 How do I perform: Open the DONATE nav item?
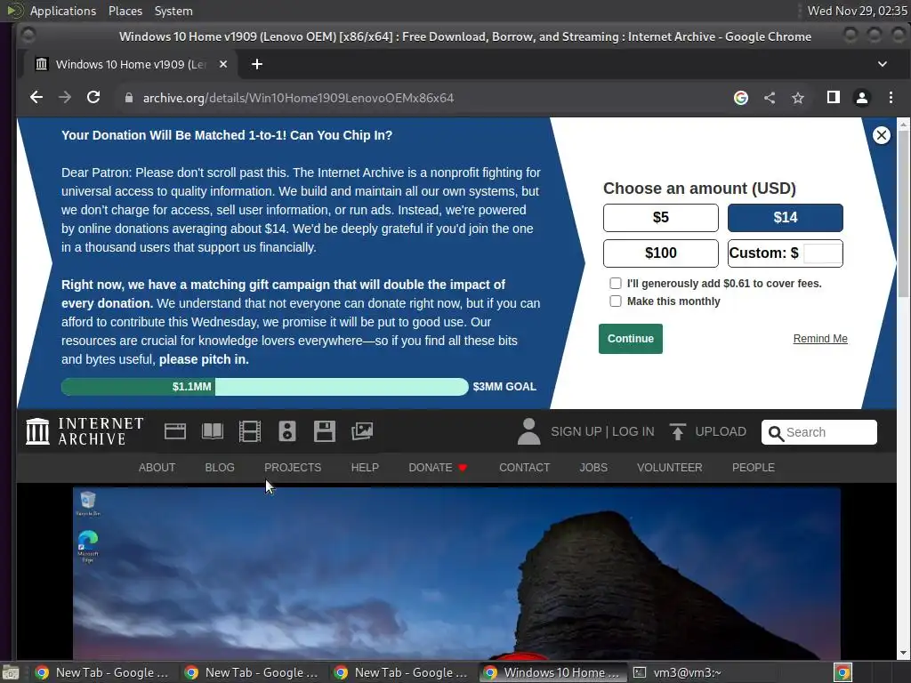point(438,468)
